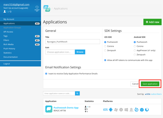The image size is (163, 118).
Task: Click the sidebar account user count icon
Action: (x=5, y=11)
